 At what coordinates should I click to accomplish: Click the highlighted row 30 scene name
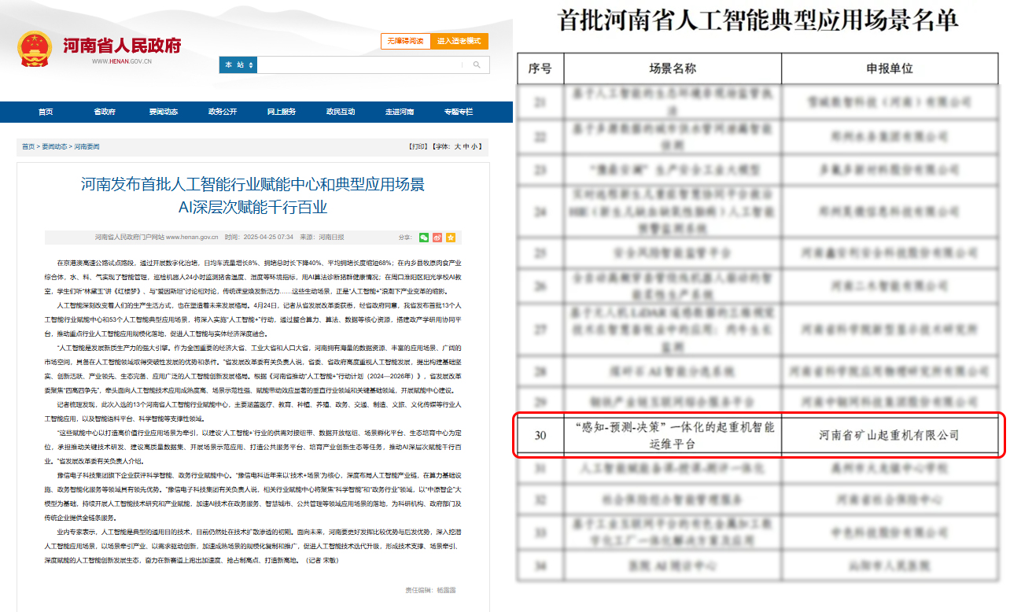pos(673,435)
